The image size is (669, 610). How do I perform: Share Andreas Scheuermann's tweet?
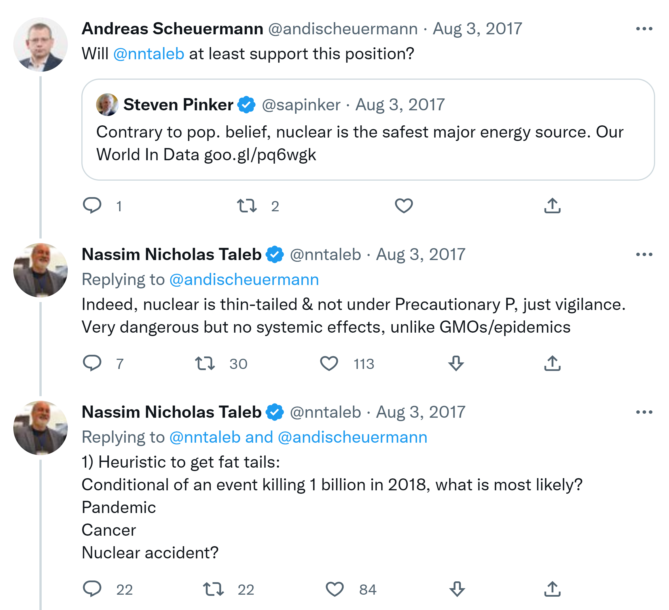[x=552, y=206]
